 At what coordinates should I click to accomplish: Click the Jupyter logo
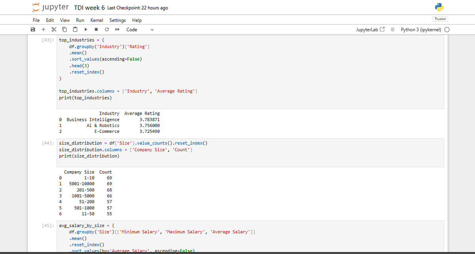50,8
